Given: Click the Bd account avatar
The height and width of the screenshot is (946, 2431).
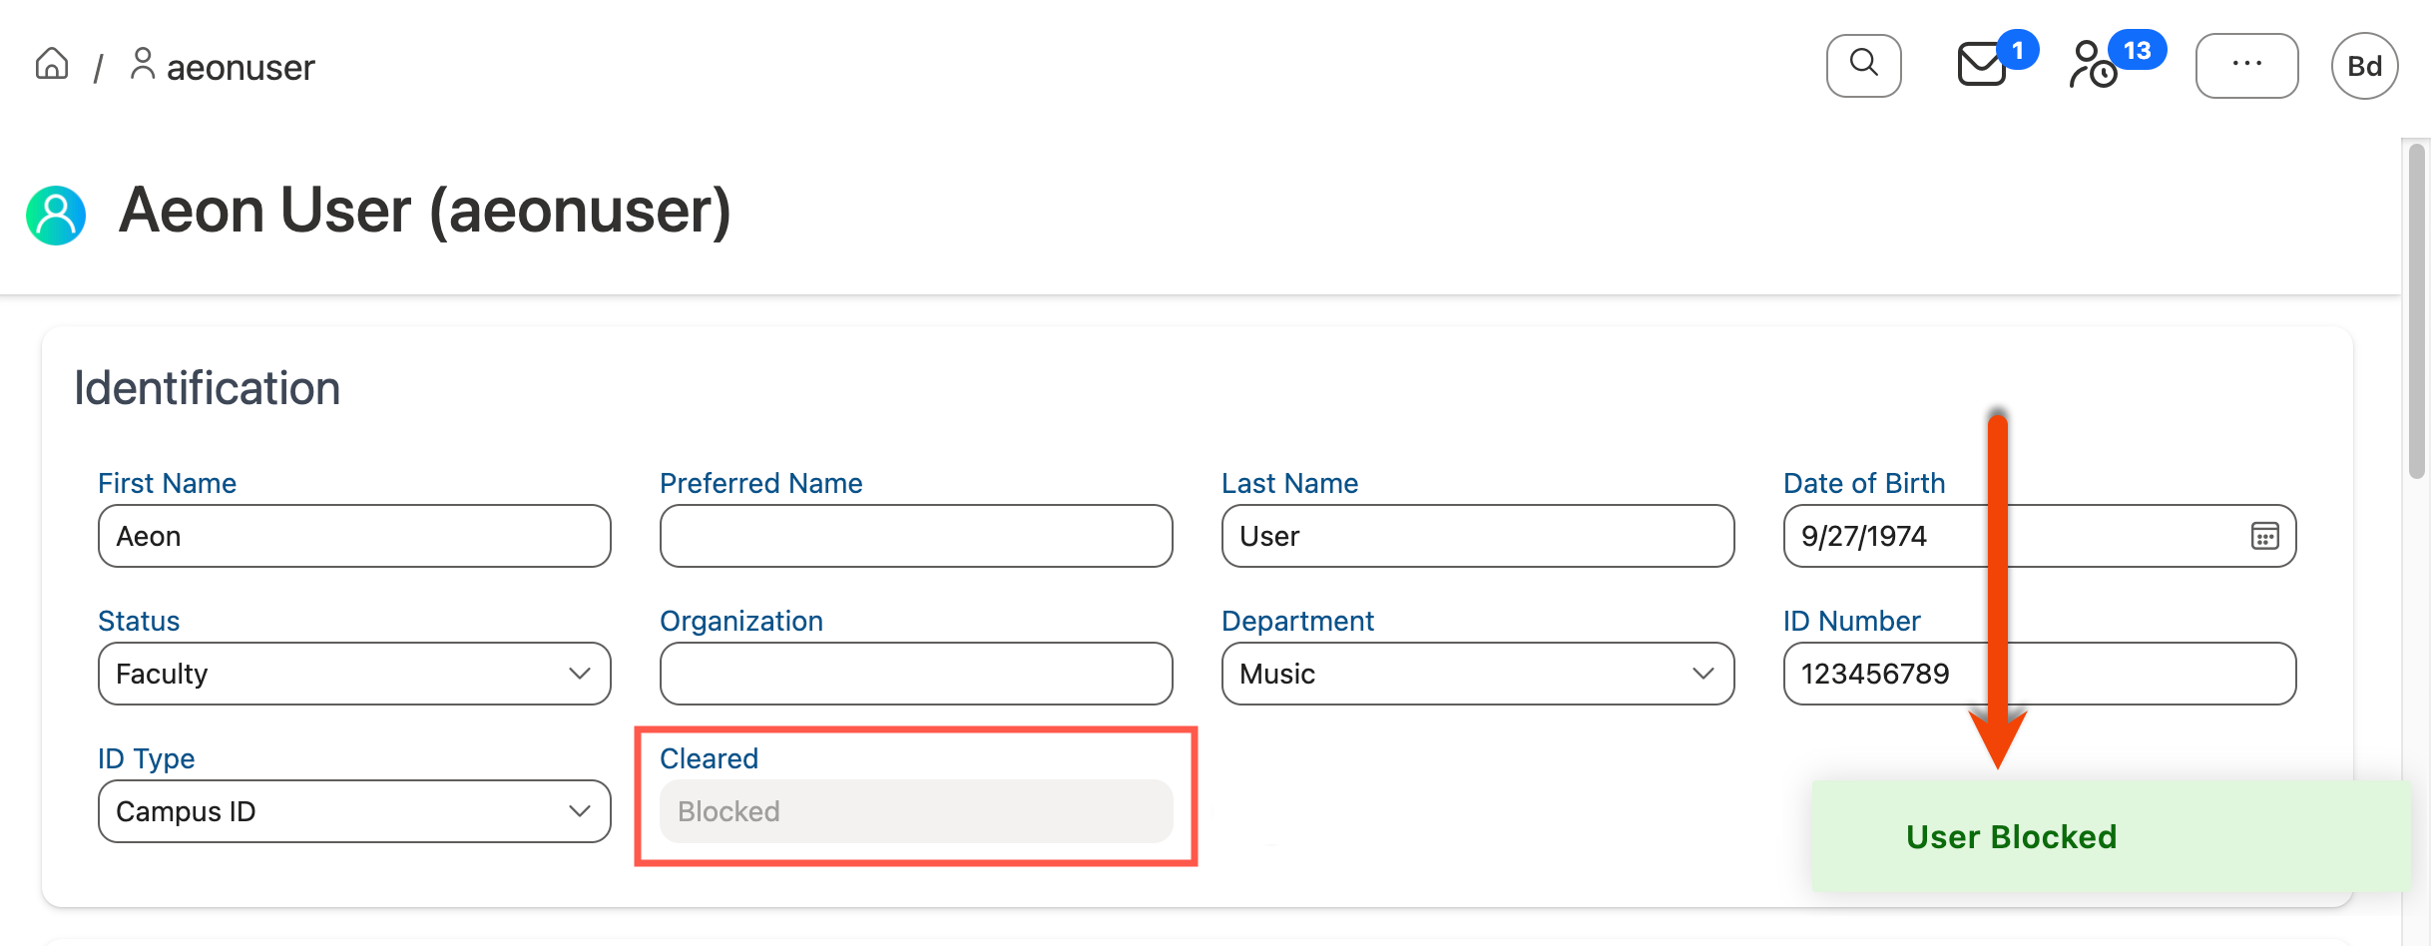Looking at the screenshot, I should pyautogui.click(x=2364, y=65).
